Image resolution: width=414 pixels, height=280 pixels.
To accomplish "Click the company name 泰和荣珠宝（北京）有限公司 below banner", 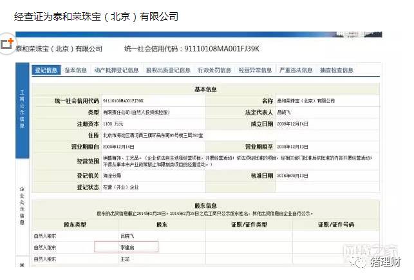I will pyautogui.click(x=59, y=49).
